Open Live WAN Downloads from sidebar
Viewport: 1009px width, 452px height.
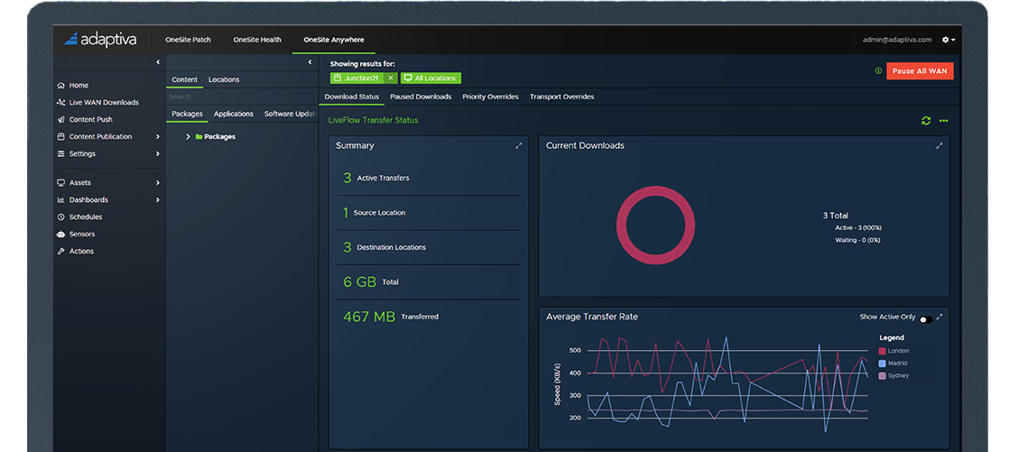click(103, 103)
